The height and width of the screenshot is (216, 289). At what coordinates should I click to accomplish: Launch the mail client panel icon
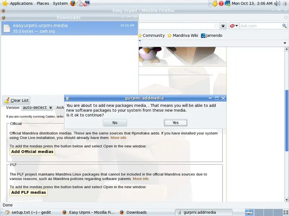pyautogui.click(x=80, y=3)
